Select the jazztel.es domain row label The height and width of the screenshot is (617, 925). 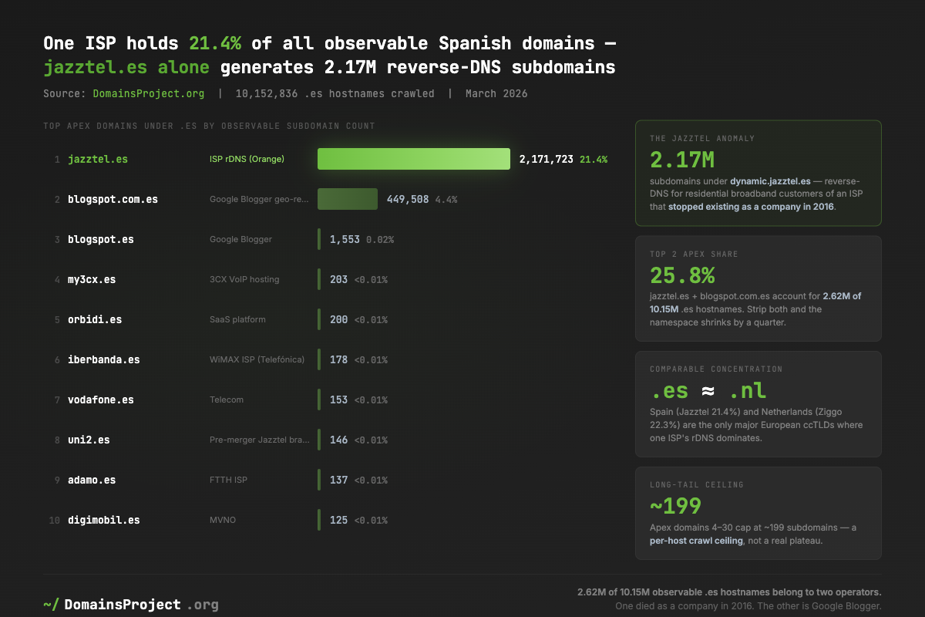click(97, 159)
